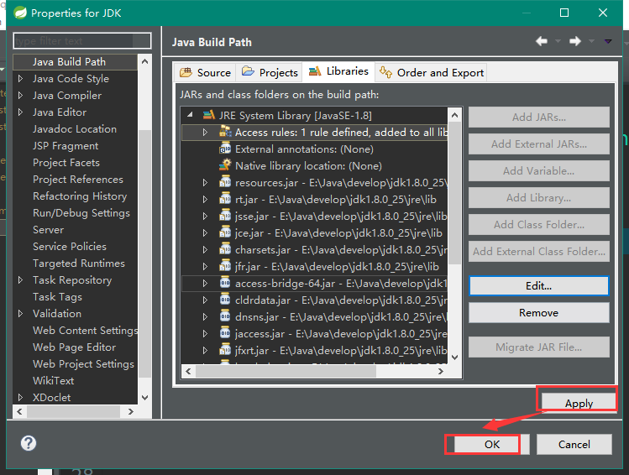Expand the rt.jar entry

tap(205, 199)
